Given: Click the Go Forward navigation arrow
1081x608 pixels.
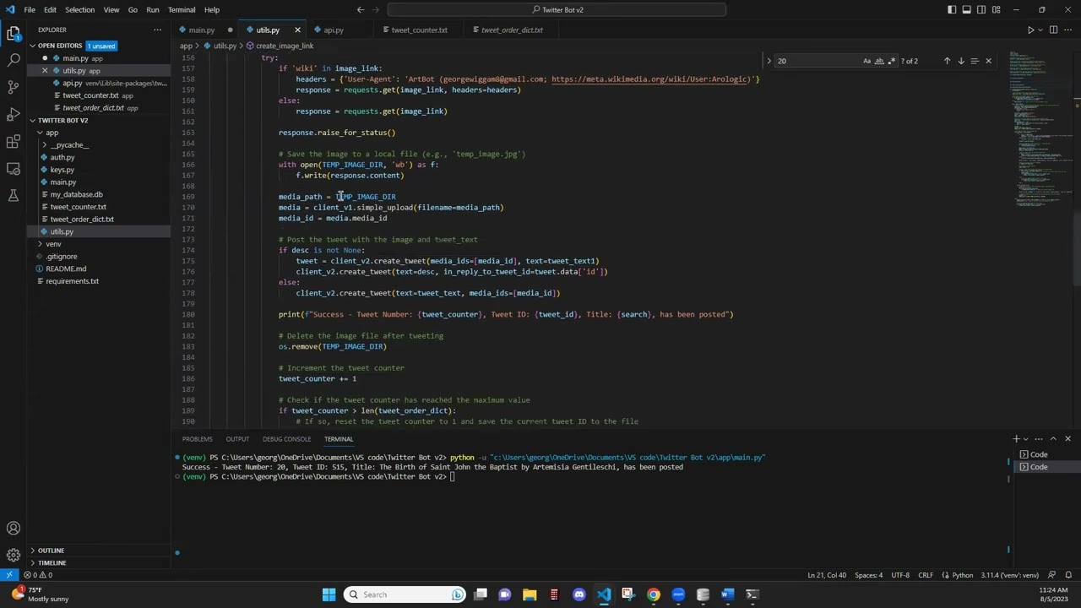Looking at the screenshot, I should [377, 10].
